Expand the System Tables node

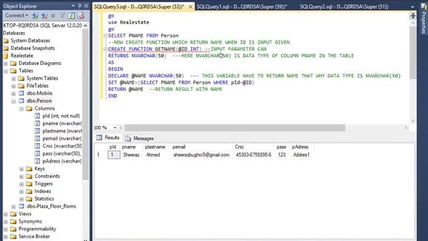point(13,79)
